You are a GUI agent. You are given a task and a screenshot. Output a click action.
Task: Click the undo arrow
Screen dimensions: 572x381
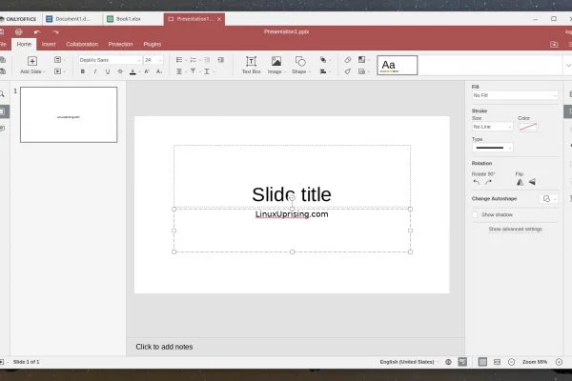pyautogui.click(x=37, y=32)
